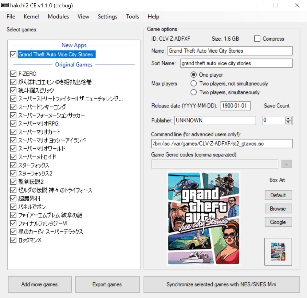Image resolution: width=307 pixels, height=298 pixels.
Task: Select スーパーフォーメーションサッカー list entry
Action: click(x=51, y=115)
